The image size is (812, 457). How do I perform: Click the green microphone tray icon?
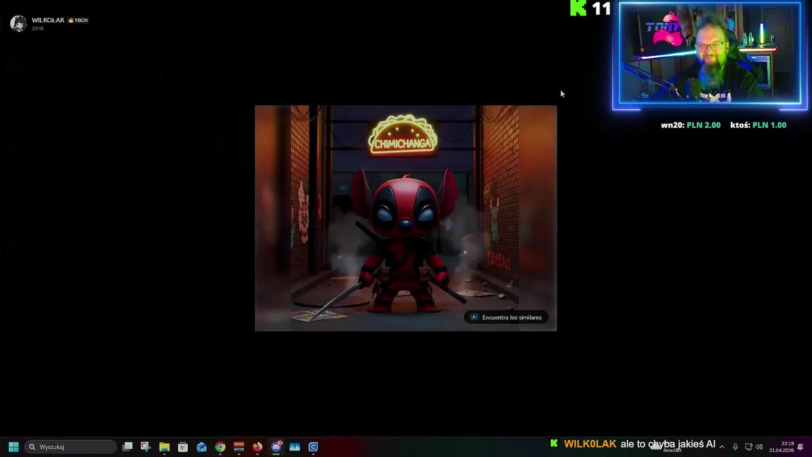coord(735,447)
